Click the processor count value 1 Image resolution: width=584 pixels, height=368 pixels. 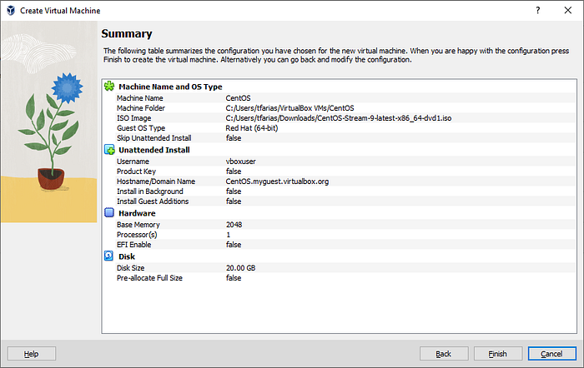pos(229,235)
